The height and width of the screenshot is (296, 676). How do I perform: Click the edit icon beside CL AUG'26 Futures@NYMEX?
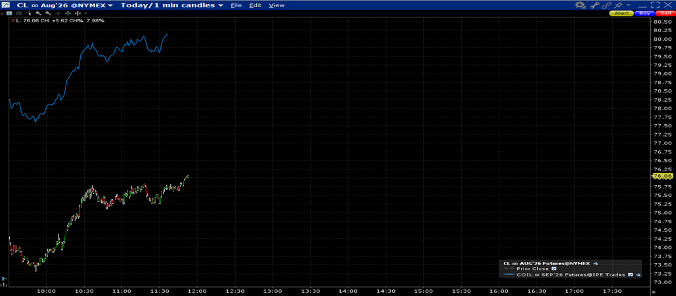pos(595,263)
